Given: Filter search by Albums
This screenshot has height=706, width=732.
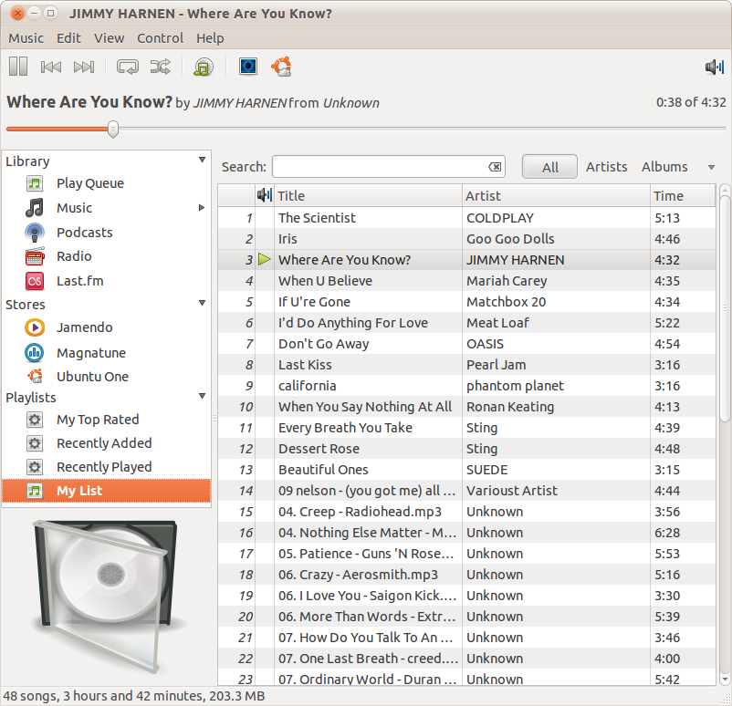Looking at the screenshot, I should [664, 167].
